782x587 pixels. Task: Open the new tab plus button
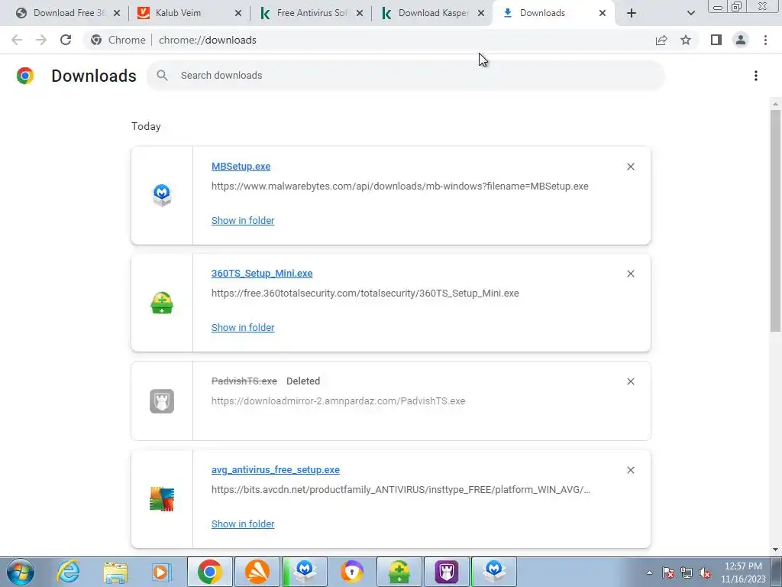click(632, 13)
